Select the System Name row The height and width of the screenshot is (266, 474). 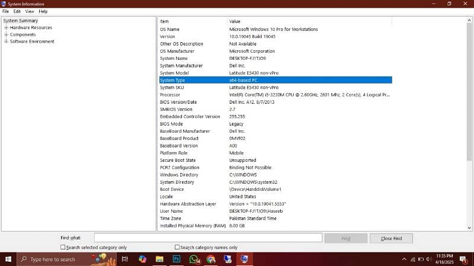(x=276, y=58)
